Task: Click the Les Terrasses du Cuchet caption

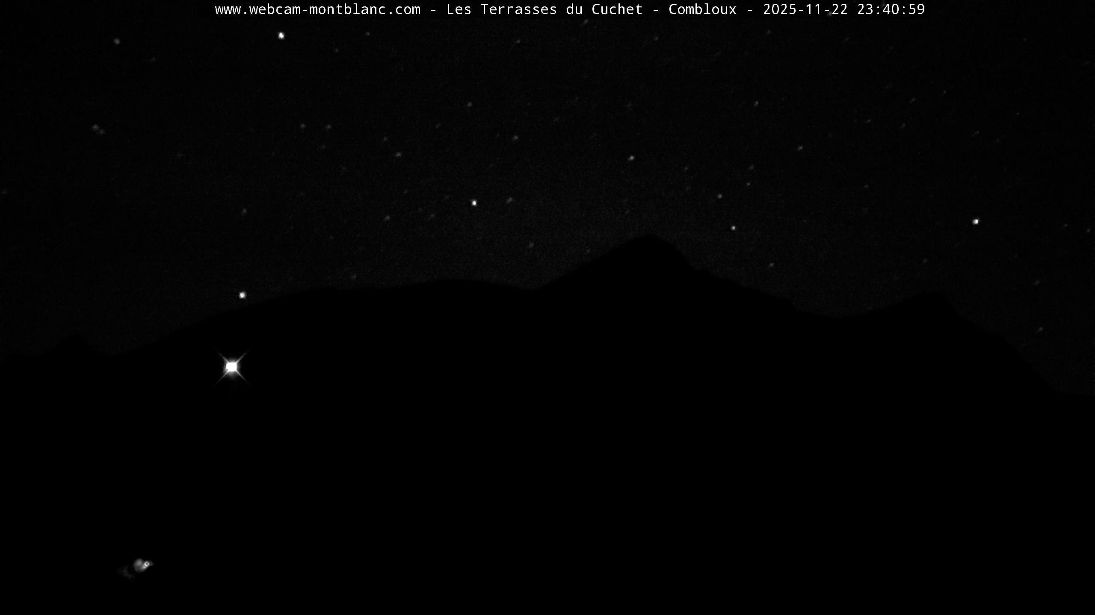Action: tap(544, 9)
